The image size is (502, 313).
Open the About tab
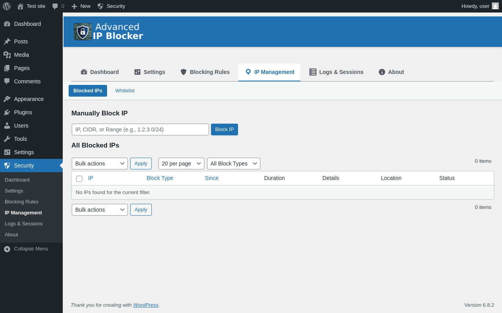(x=391, y=72)
